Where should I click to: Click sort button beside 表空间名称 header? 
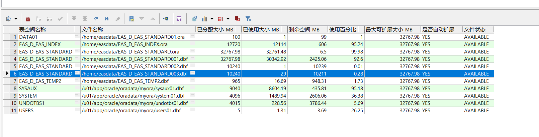tap(77, 29)
